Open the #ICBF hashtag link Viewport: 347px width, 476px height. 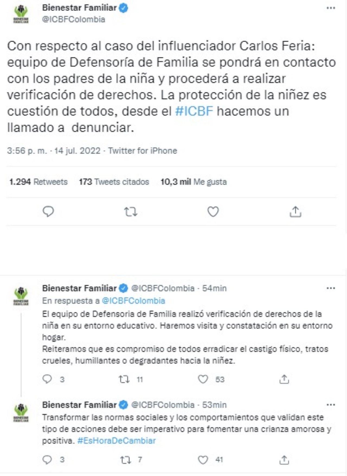point(194,111)
